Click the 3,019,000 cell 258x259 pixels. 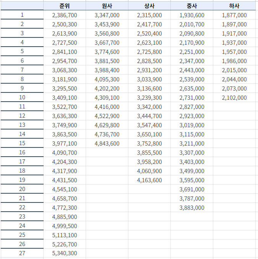192,125
